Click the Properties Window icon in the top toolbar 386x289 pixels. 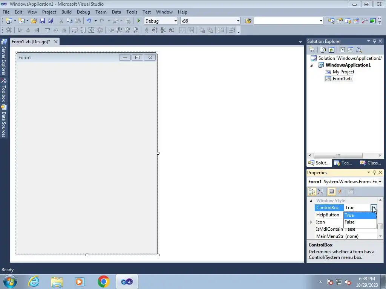(x=340, y=21)
